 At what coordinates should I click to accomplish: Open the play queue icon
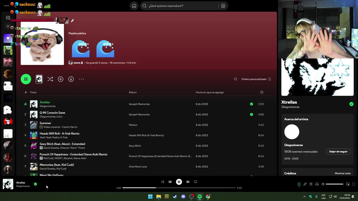311,184
